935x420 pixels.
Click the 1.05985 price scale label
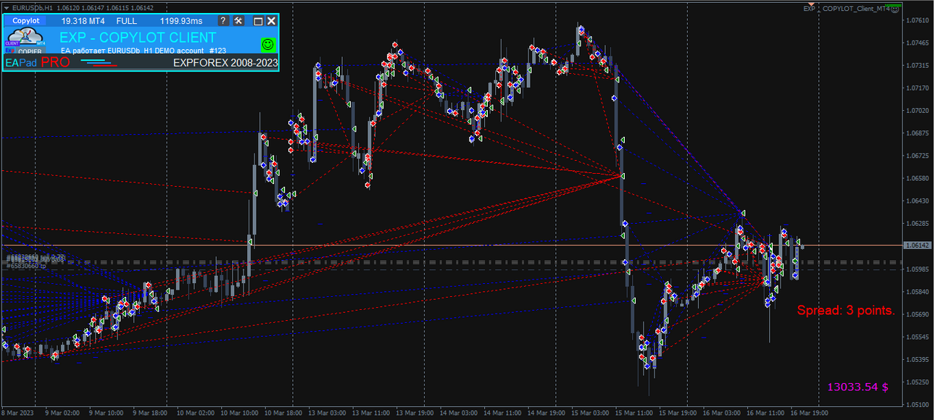click(x=917, y=269)
